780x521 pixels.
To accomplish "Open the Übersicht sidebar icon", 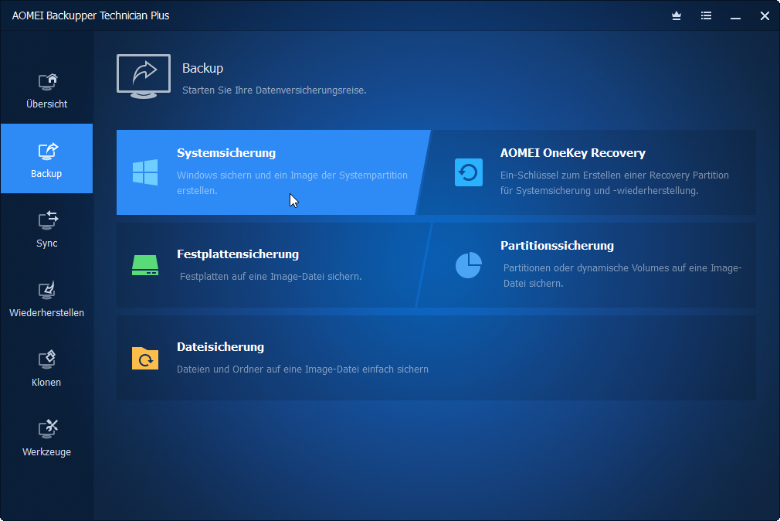I will 48,81.
